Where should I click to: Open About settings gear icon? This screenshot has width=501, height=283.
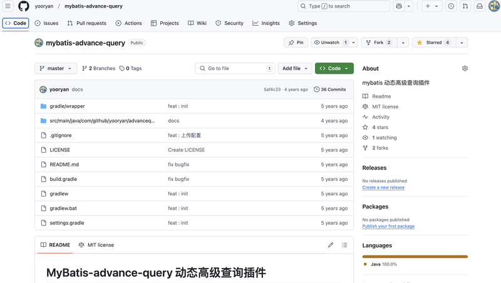pyautogui.click(x=465, y=68)
